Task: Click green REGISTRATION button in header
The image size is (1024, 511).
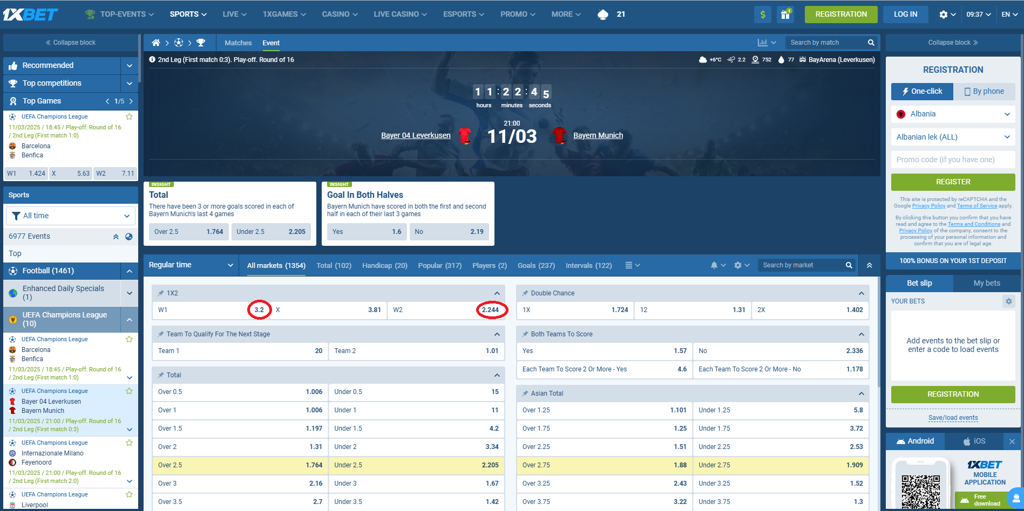Action: point(841,15)
